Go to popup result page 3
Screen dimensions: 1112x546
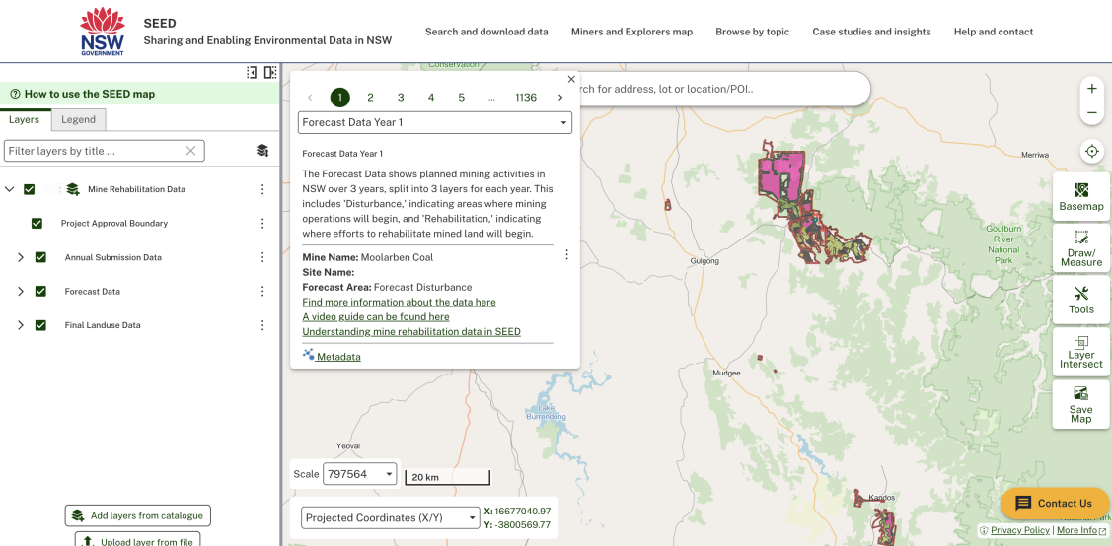[x=401, y=98]
